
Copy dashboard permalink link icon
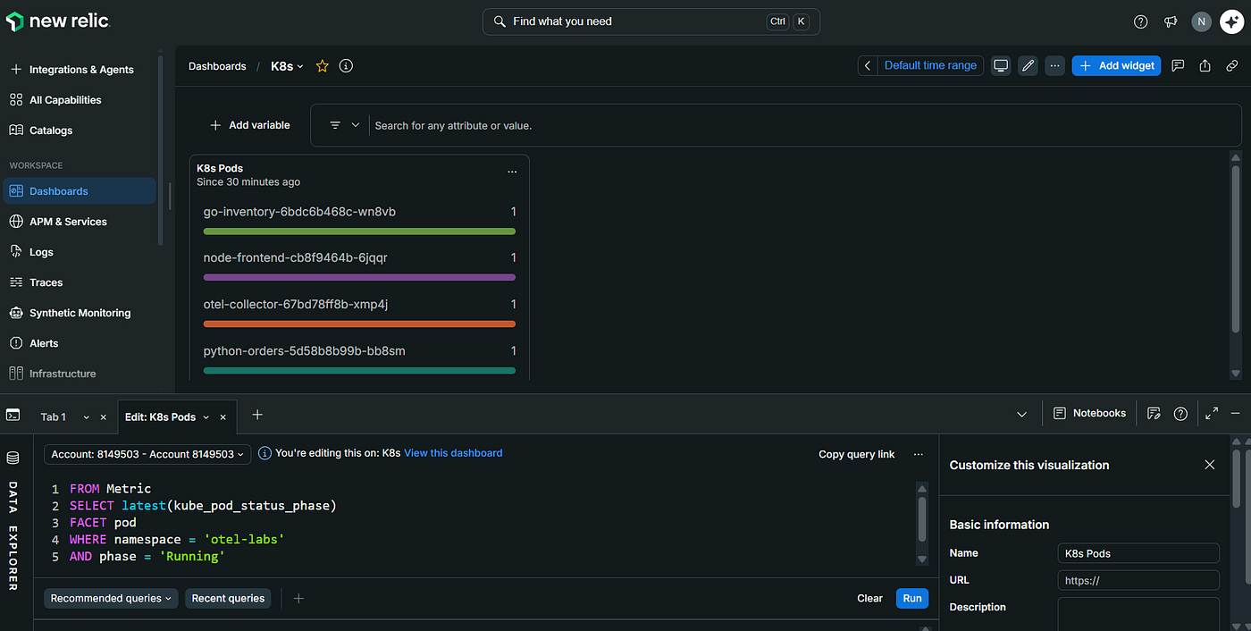click(1231, 65)
